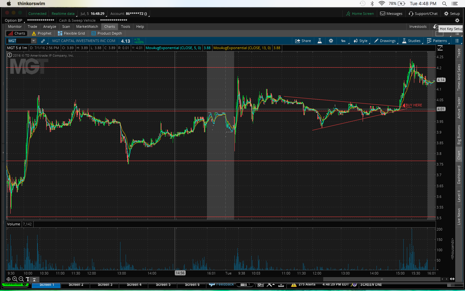The height and width of the screenshot is (291, 465).
Task: Go to Home Screen
Action: pos(360,14)
